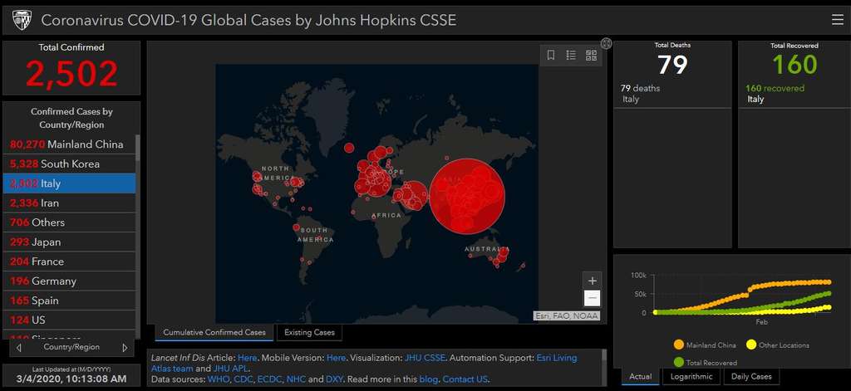Open the NHC data source link
The height and width of the screenshot is (391, 851).
[297, 379]
